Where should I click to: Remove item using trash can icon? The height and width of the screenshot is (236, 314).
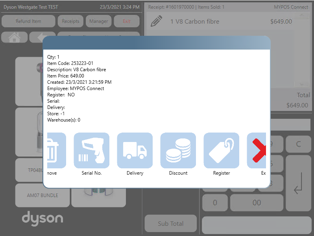click(57, 150)
